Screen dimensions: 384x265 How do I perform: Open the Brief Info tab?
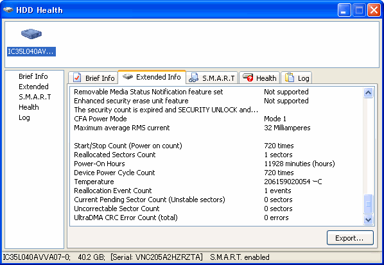click(93, 78)
